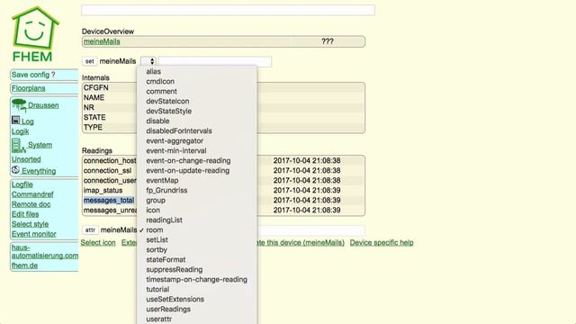This screenshot has width=576, height=324.
Task: Select disabledForIntervals option
Action: coord(179,131)
